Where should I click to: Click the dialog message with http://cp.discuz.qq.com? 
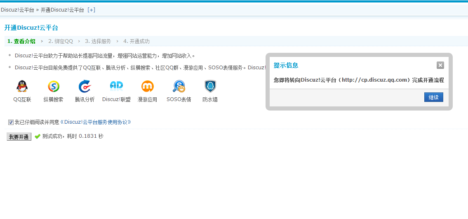click(359, 80)
